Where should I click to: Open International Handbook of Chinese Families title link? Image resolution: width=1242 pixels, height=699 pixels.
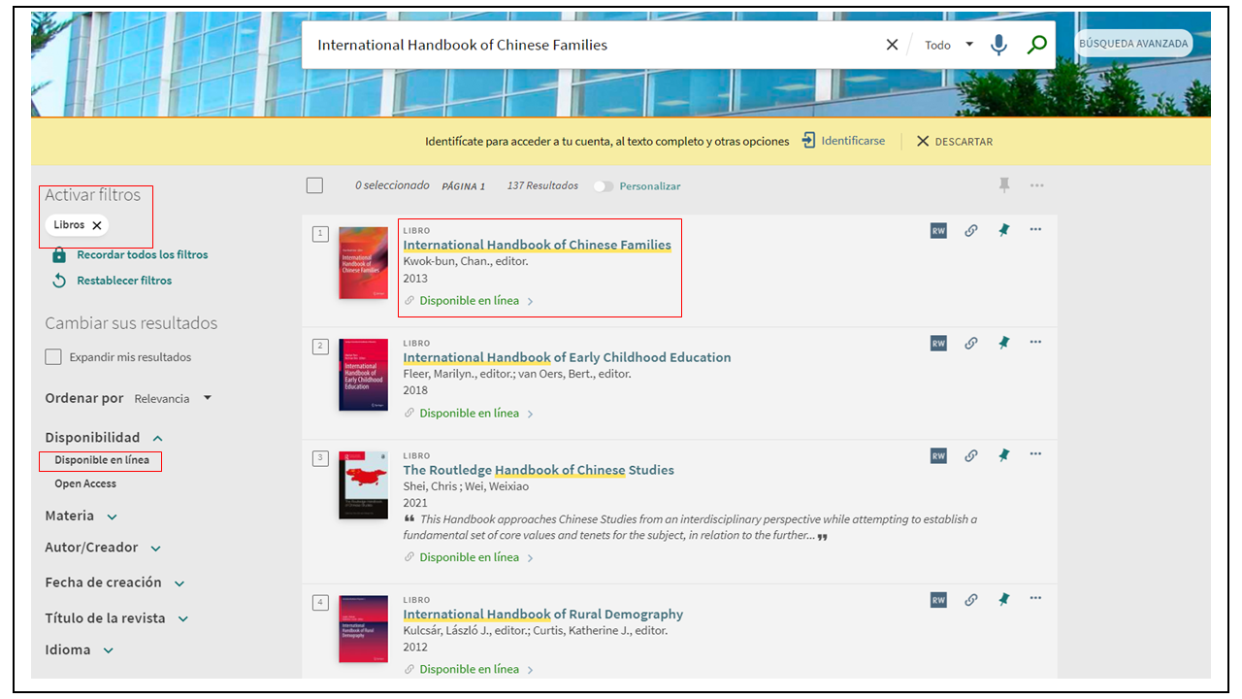point(537,245)
